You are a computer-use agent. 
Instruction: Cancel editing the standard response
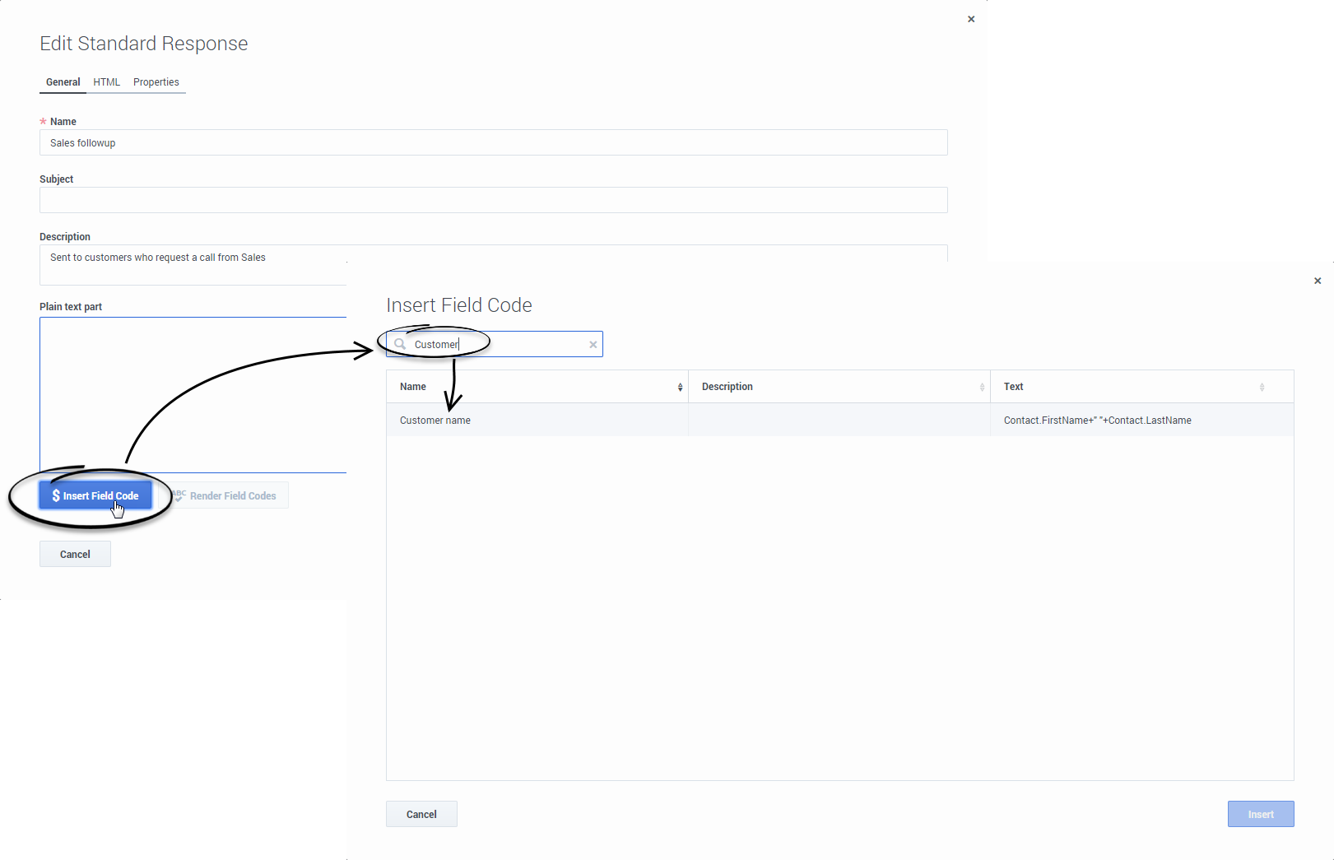pyautogui.click(x=75, y=554)
